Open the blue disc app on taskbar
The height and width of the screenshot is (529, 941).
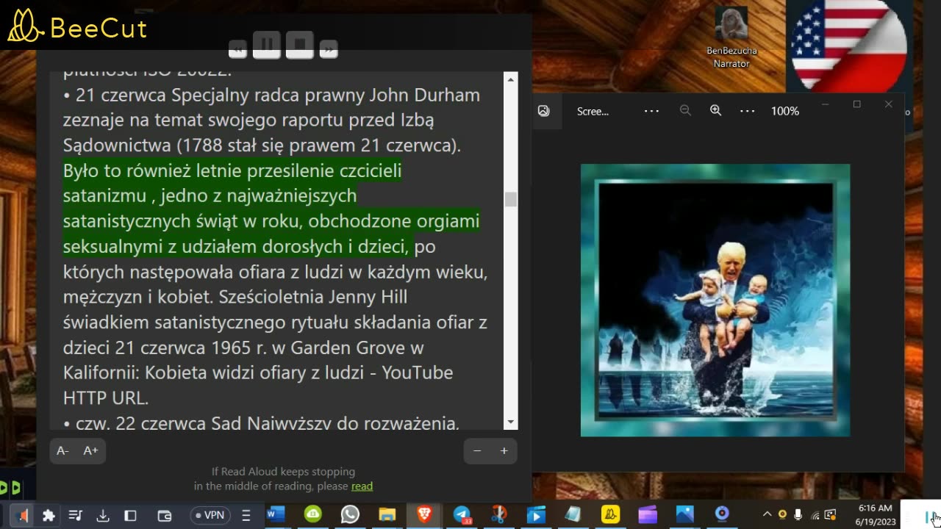(722, 515)
